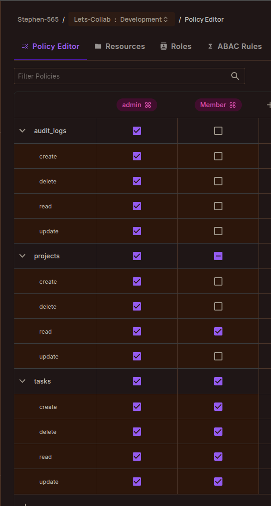Viewport: 271px width, 506px height.
Task: Switch to the Roles tab
Action: tap(176, 46)
